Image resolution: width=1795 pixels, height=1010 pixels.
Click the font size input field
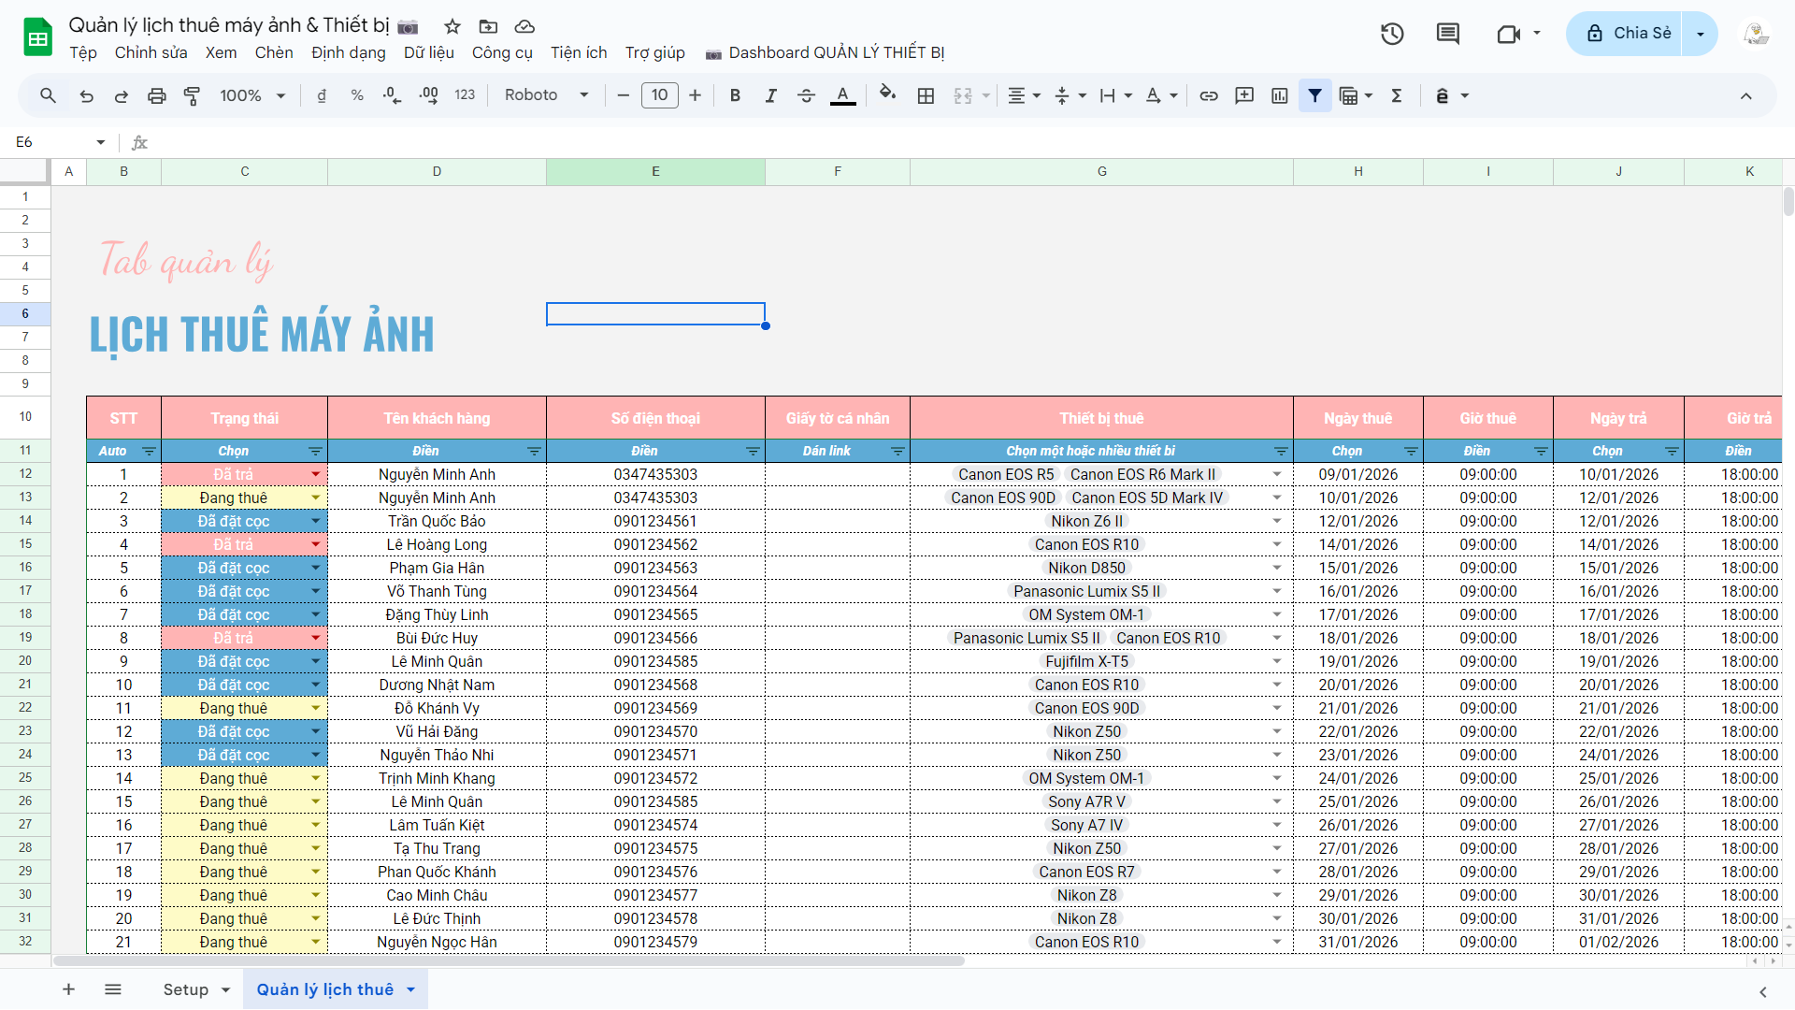pos(659,95)
